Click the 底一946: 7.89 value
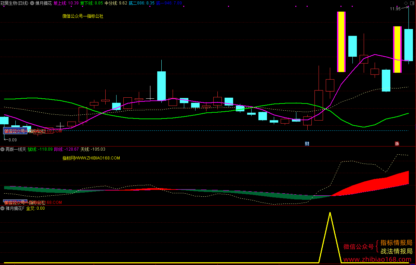The width and height of the screenshot is (416, 265). 169,3
